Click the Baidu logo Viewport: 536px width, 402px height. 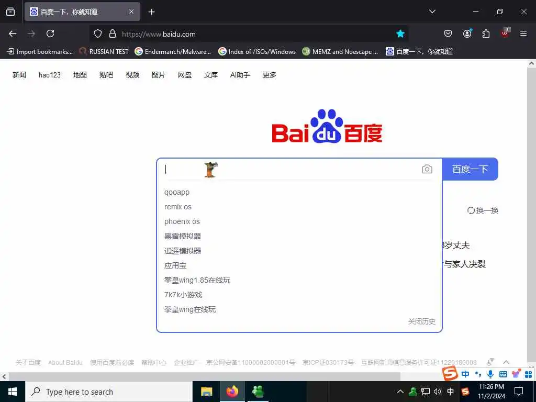327,126
